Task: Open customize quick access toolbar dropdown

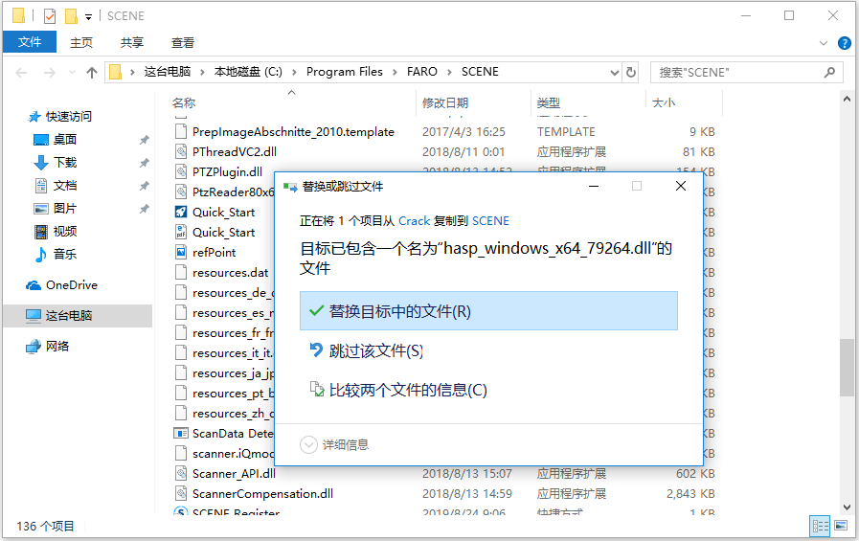Action: 88,16
